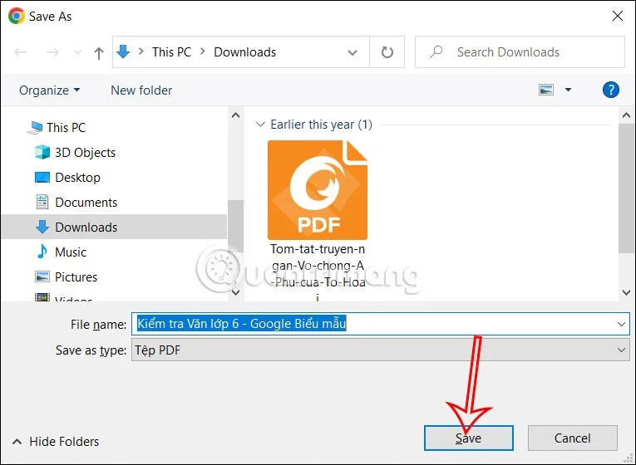Click the file list scroll up arrow
Screen dimensions: 636x465
point(626,115)
